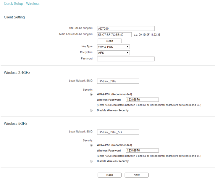Focus the SSID to be bridged field
The height and width of the screenshot is (179, 215).
[126, 28]
